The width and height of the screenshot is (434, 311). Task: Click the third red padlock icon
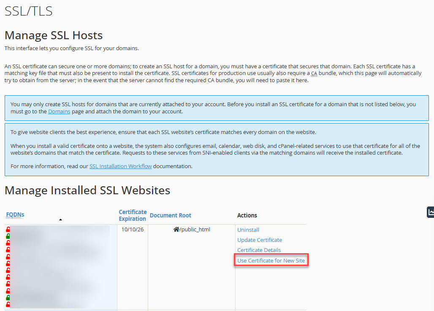(x=8, y=249)
